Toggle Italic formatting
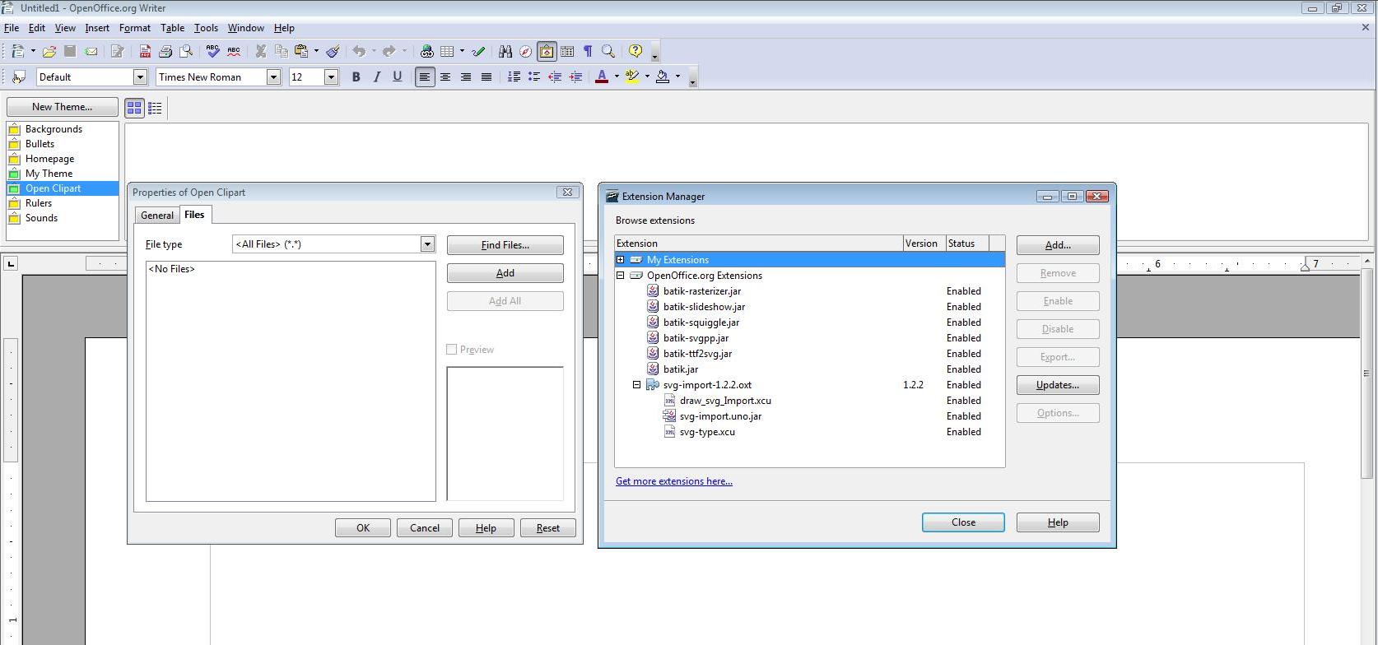This screenshot has height=645, width=1378. [x=376, y=77]
